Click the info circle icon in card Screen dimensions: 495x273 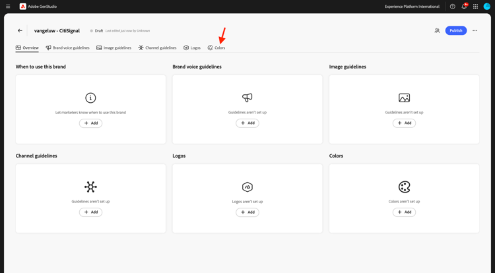pos(90,98)
